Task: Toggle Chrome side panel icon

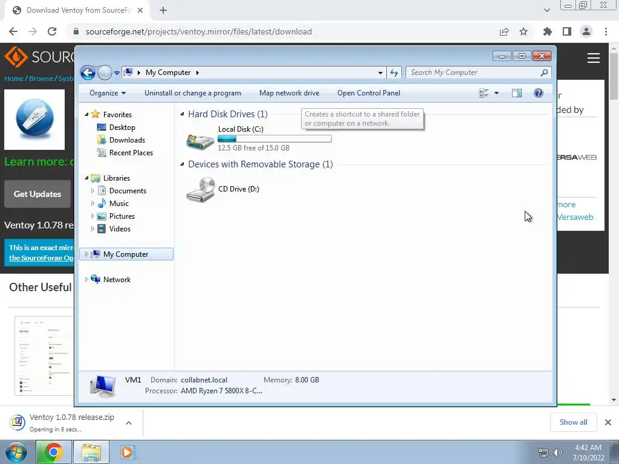Action: tap(567, 31)
